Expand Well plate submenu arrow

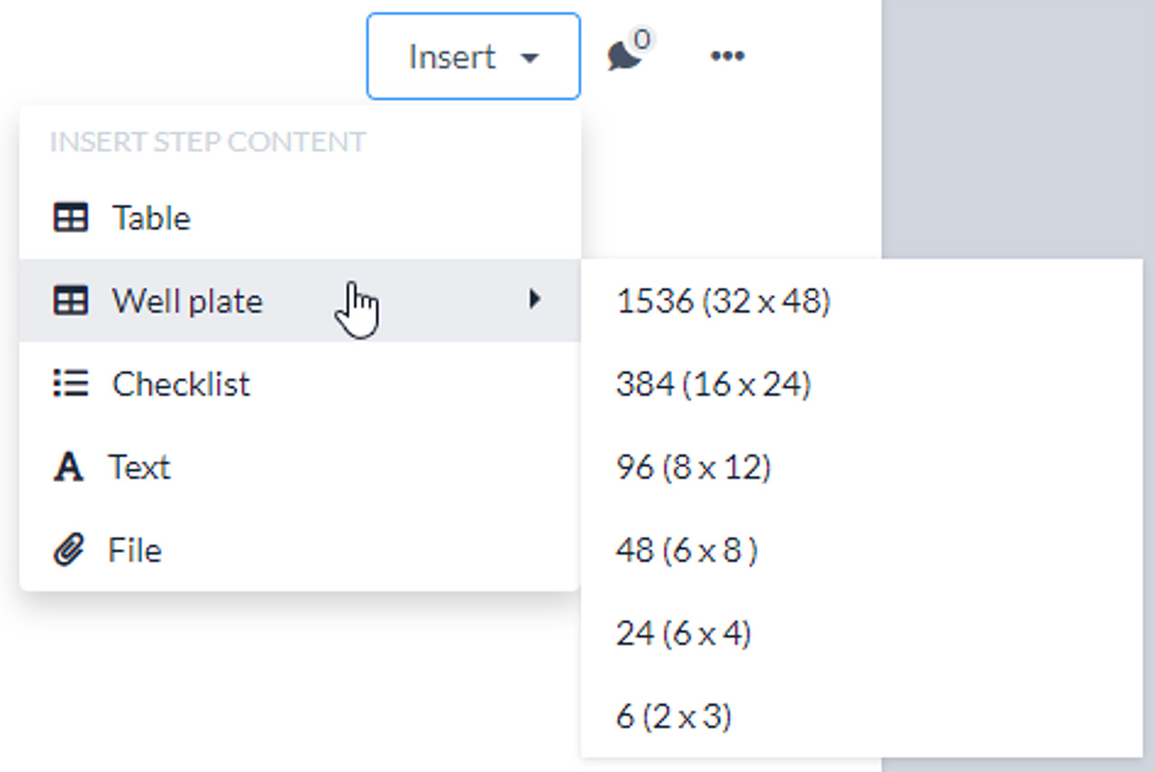click(x=535, y=299)
